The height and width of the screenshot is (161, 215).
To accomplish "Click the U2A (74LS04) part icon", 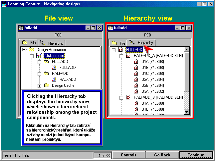I will 136,80.
